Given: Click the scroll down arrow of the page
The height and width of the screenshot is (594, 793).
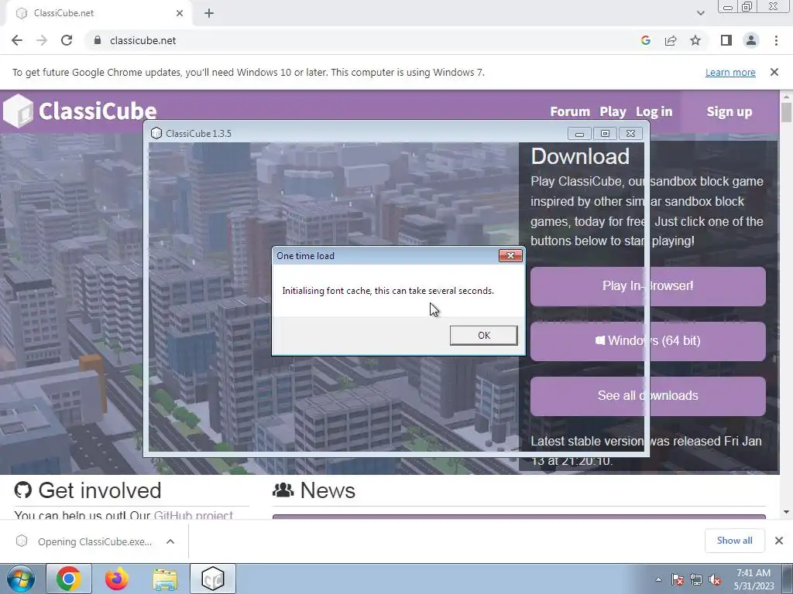Looking at the screenshot, I should pos(786,512).
